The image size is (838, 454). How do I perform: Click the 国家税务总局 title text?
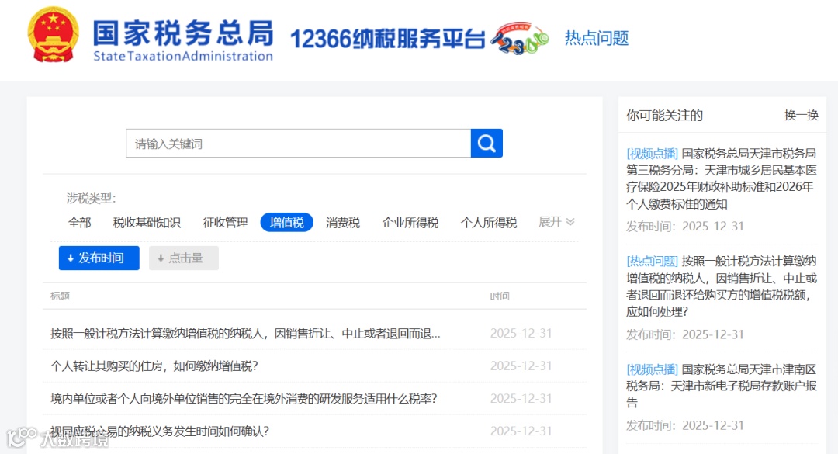click(x=183, y=33)
